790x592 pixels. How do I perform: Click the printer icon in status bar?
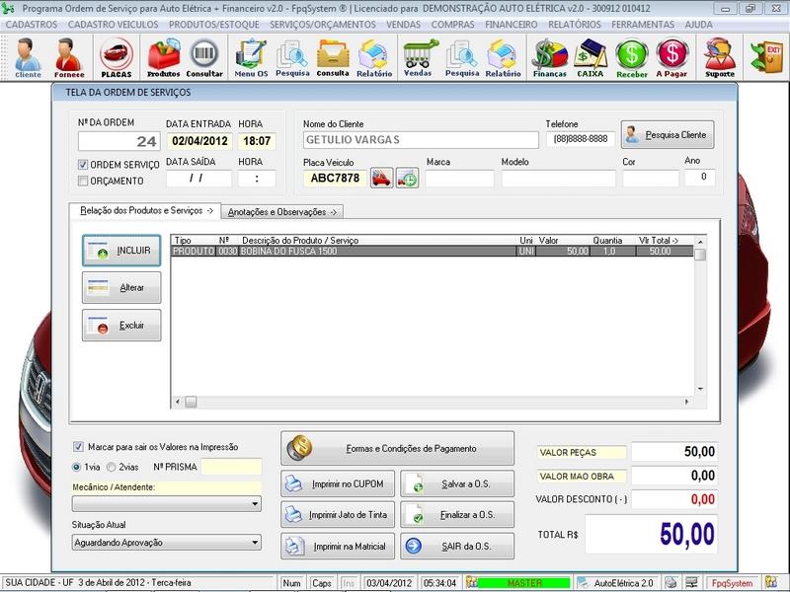click(671, 583)
